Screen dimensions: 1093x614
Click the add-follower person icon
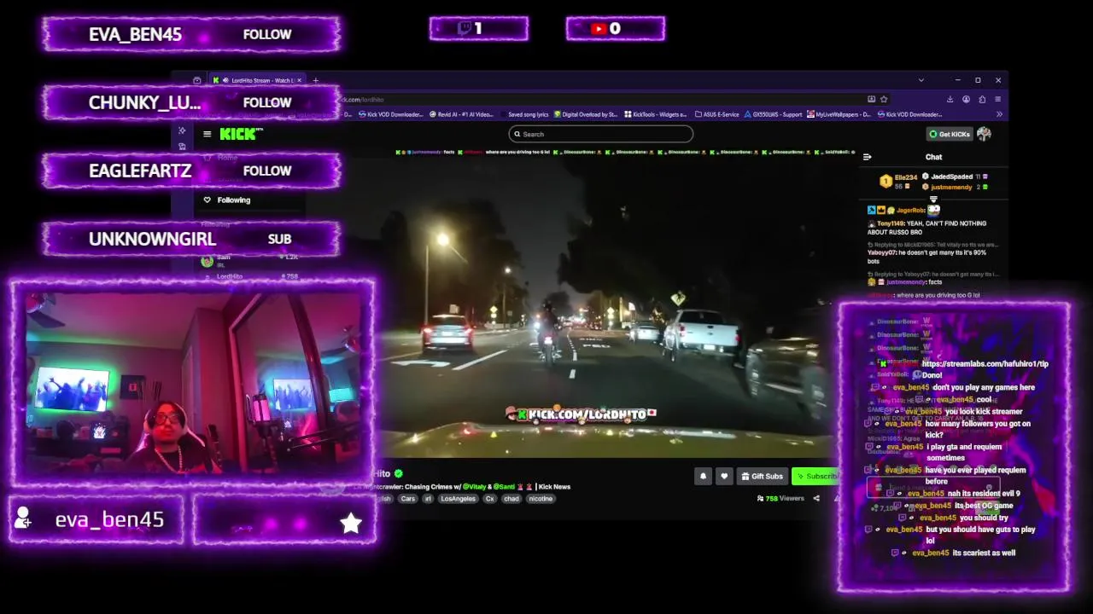23,518
